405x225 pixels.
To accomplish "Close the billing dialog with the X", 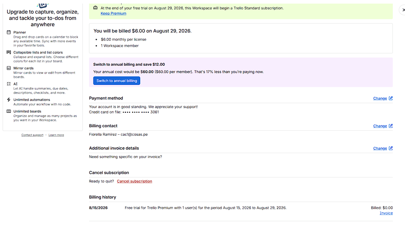I will [404, 10].
